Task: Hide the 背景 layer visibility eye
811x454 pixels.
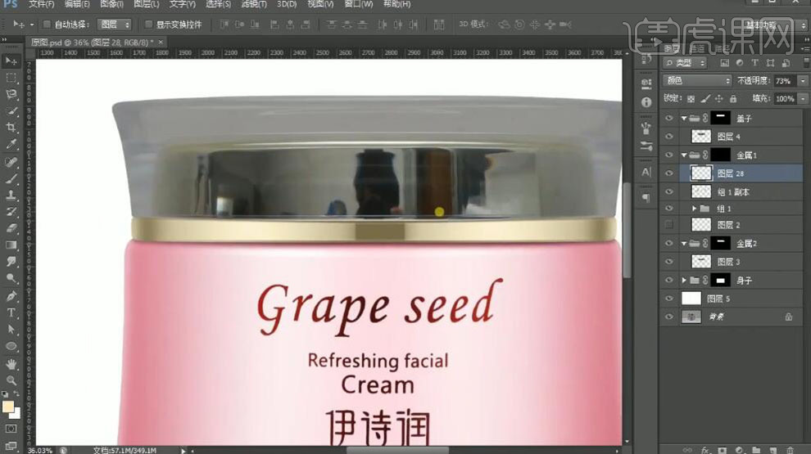Action: coord(668,317)
